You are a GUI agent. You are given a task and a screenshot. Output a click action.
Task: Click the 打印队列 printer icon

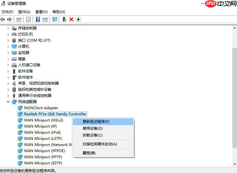click(x=14, y=34)
